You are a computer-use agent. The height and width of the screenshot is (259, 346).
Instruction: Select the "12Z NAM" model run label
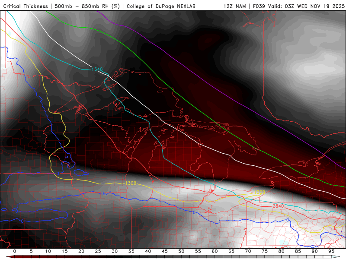click(235, 6)
